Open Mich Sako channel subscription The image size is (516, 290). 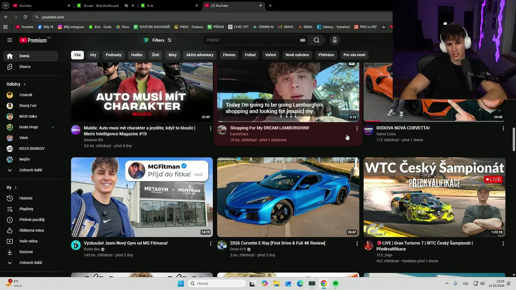(x=31, y=116)
